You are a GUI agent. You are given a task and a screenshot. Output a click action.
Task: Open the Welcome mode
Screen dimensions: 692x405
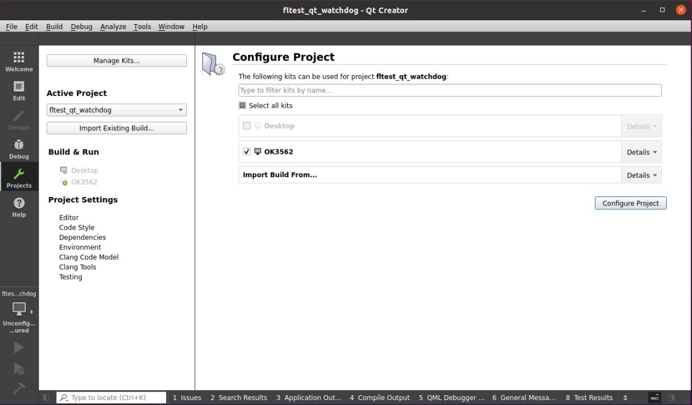(x=19, y=62)
